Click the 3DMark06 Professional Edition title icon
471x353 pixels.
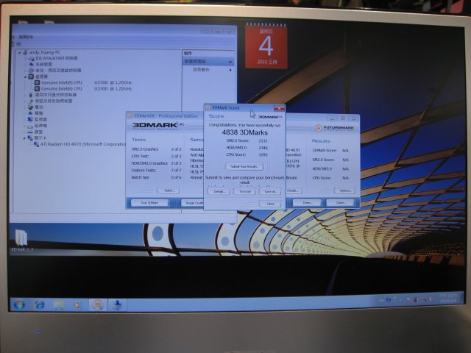[130, 116]
